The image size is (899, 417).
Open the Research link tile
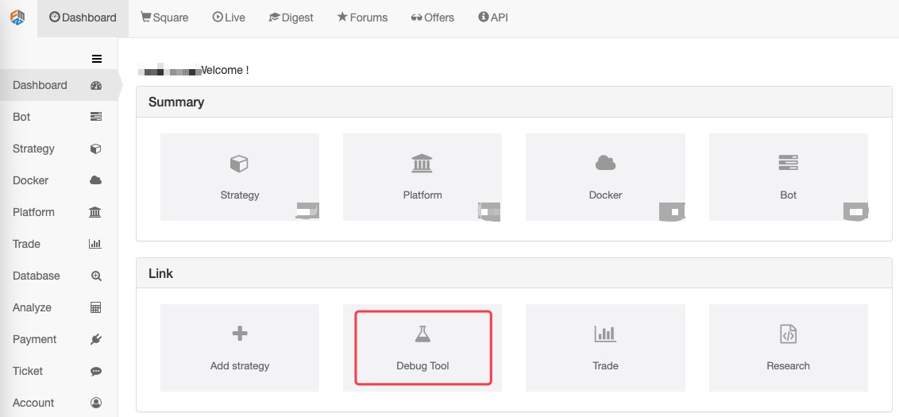point(788,348)
